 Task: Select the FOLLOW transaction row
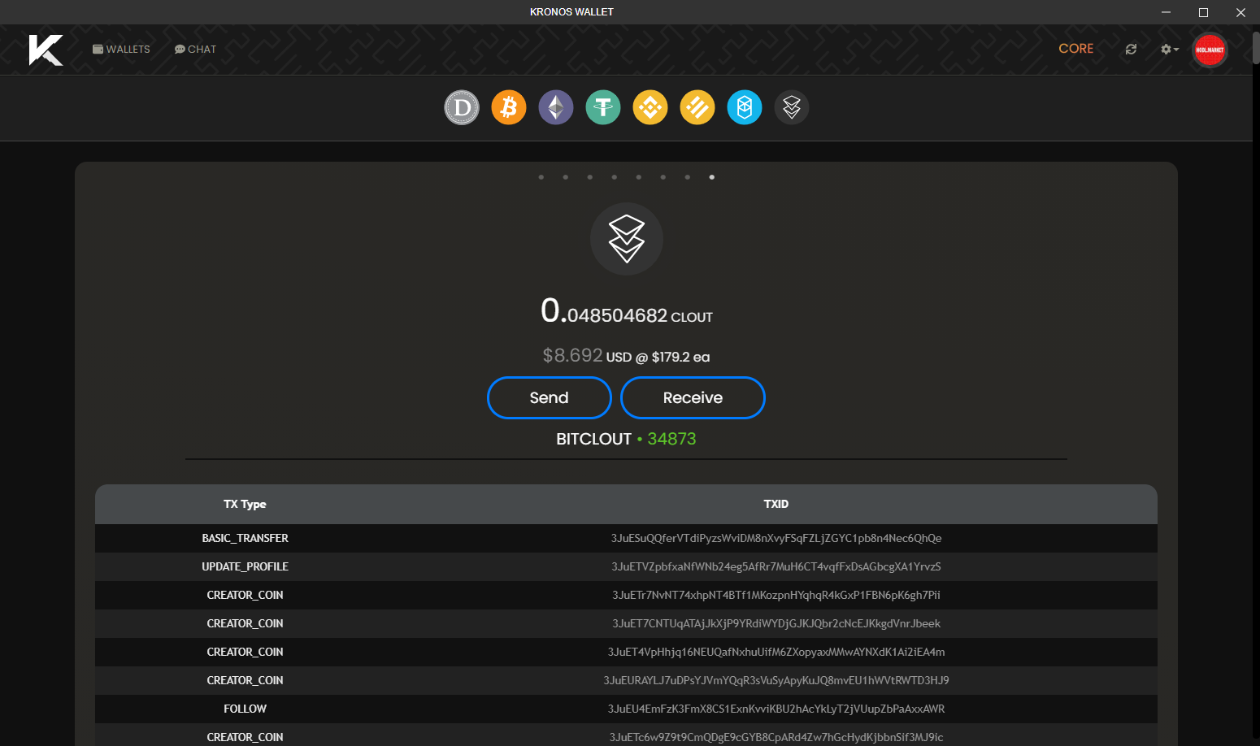coord(626,709)
